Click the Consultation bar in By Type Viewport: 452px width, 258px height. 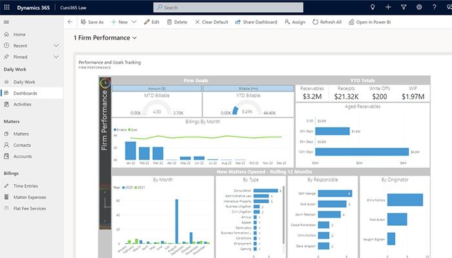[266, 191]
